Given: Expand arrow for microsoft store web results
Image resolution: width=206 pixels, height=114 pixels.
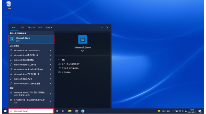Looking at the screenshot, I should coord(50,50).
